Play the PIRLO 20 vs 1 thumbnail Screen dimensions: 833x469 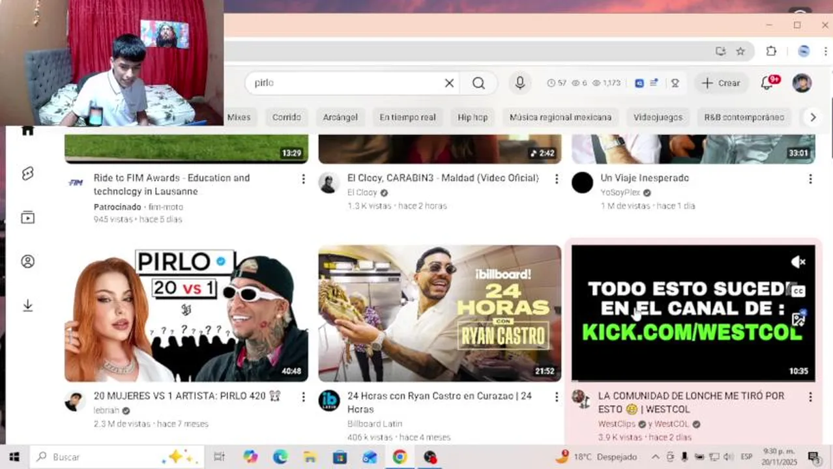point(186,313)
